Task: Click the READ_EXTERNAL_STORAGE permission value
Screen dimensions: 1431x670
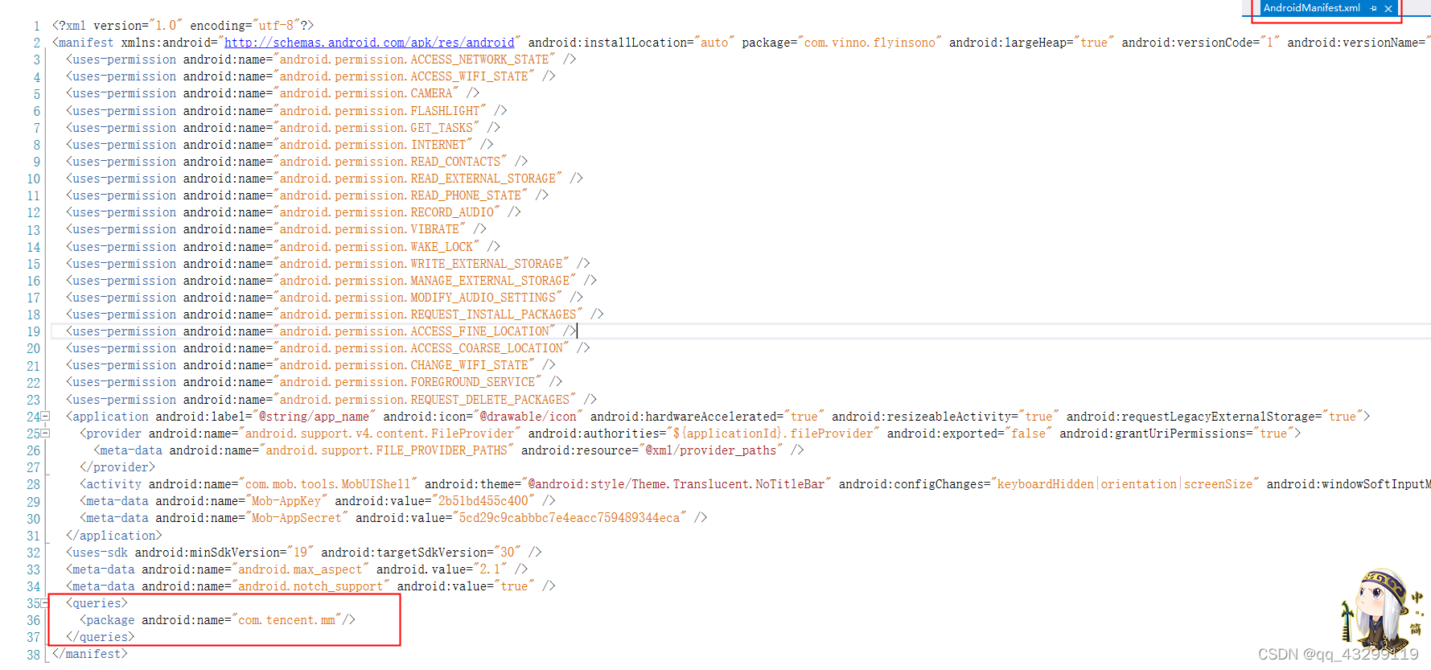Action: 417,178
